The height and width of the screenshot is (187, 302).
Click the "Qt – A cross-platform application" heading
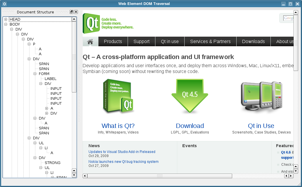158,57
